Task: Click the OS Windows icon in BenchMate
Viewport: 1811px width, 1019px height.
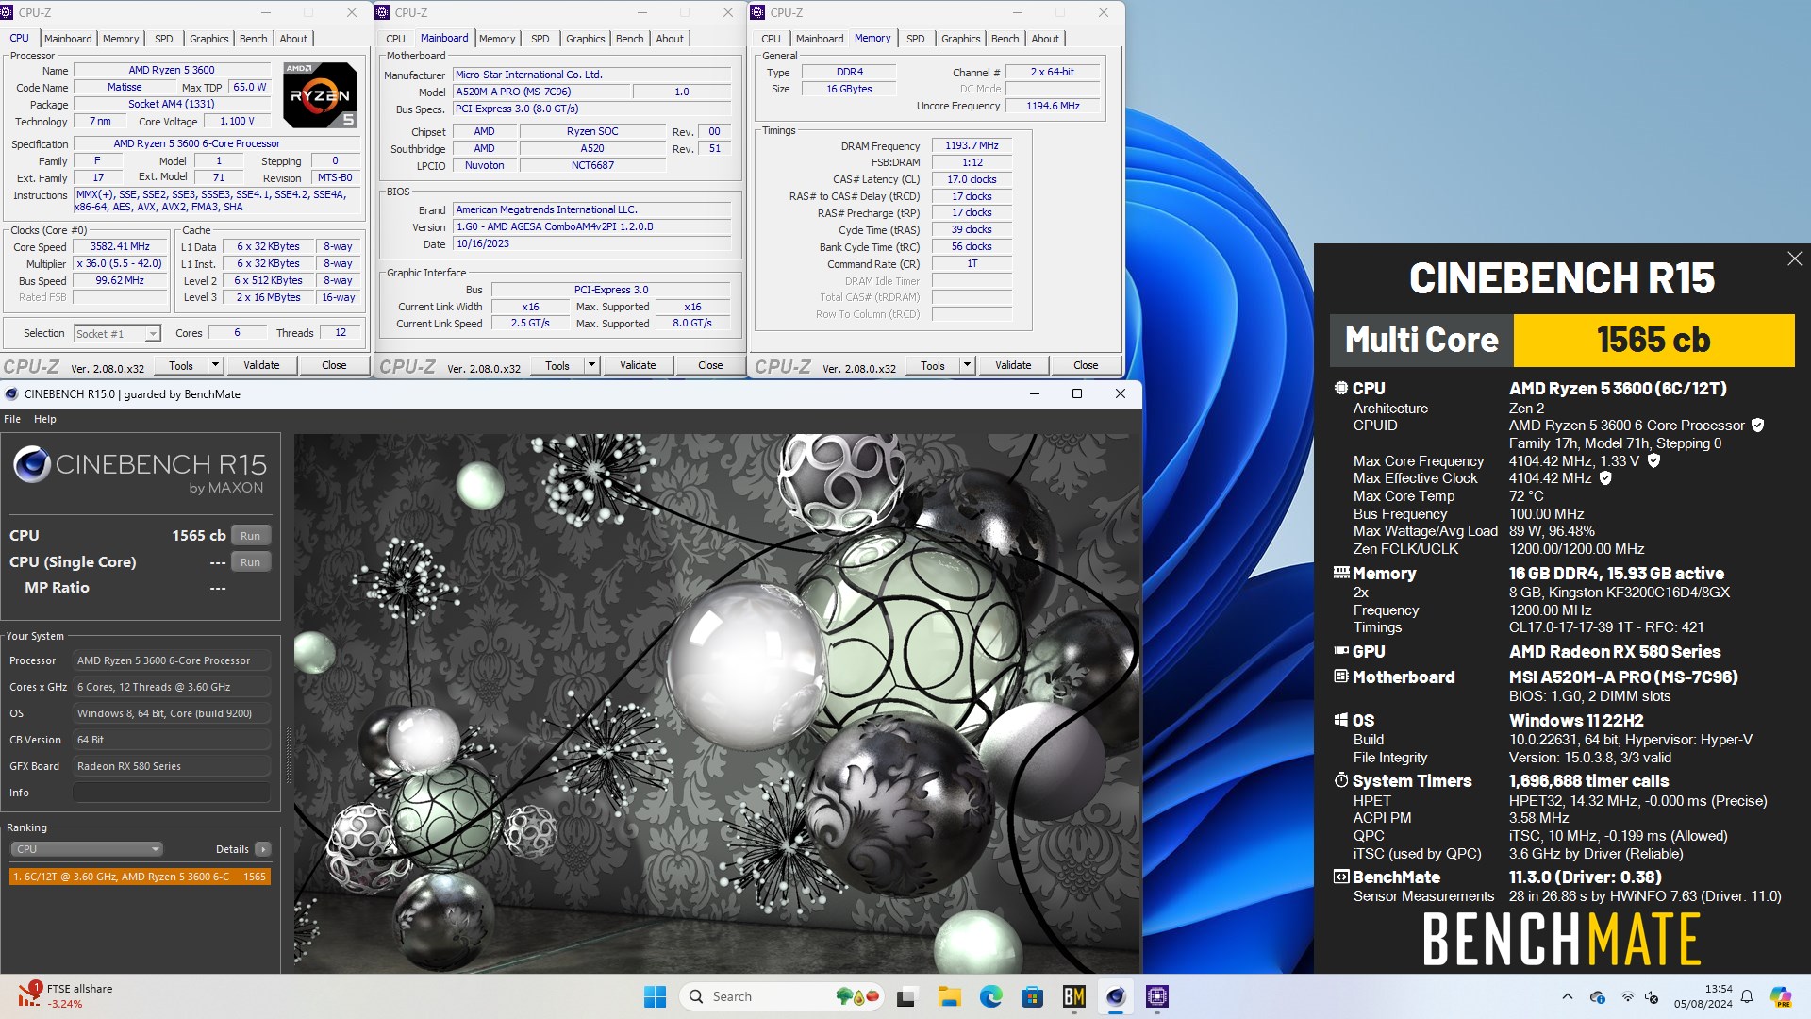Action: [1341, 720]
